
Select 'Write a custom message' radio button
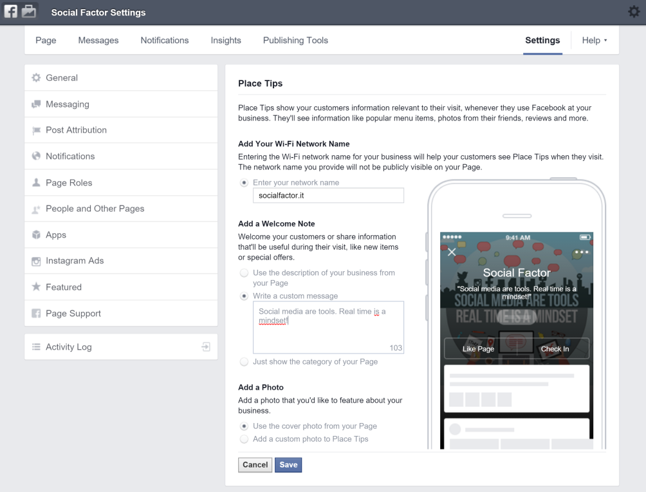click(244, 296)
